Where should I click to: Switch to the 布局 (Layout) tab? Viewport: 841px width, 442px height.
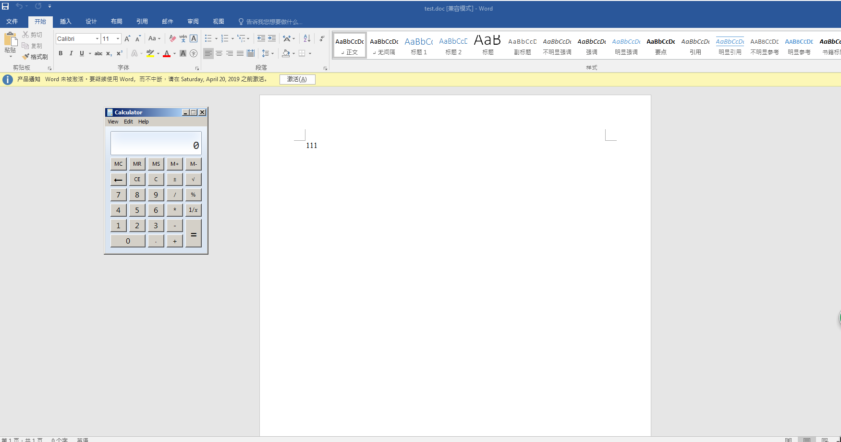click(116, 22)
